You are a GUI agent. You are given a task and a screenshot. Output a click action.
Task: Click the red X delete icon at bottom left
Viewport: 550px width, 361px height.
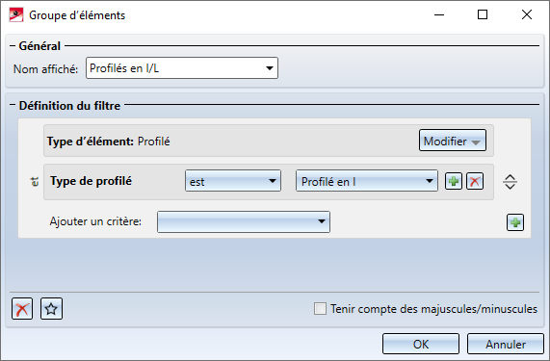click(x=22, y=309)
